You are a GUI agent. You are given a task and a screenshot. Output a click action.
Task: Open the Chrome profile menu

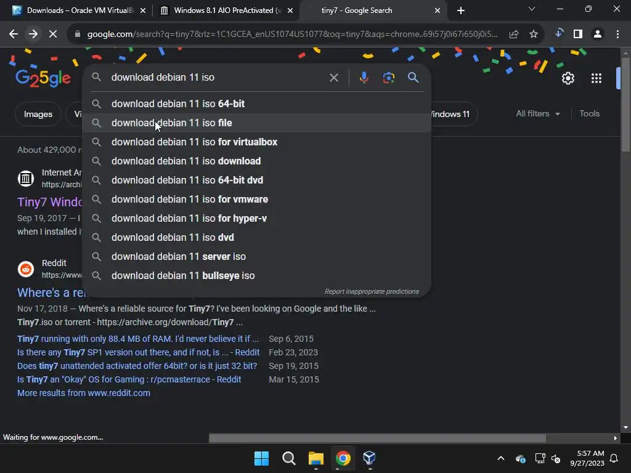[x=598, y=34]
